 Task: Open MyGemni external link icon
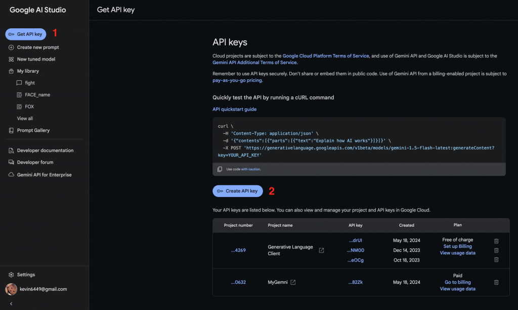pos(293,282)
